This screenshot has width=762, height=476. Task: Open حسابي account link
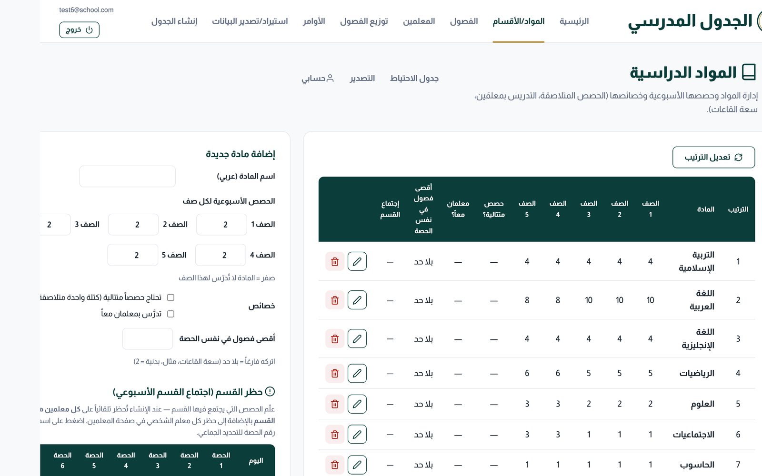tap(318, 78)
